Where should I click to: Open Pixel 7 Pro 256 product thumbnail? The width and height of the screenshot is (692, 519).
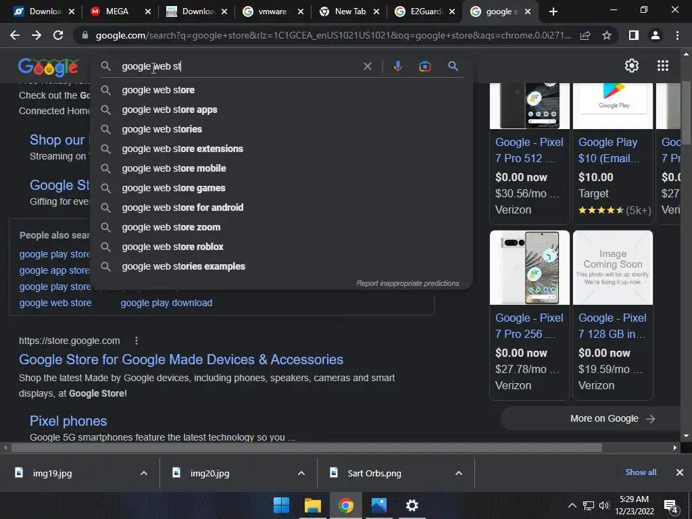pos(530,268)
